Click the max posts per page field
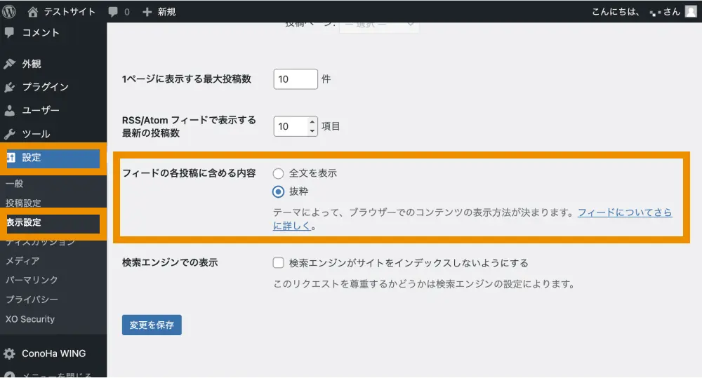 click(x=296, y=79)
